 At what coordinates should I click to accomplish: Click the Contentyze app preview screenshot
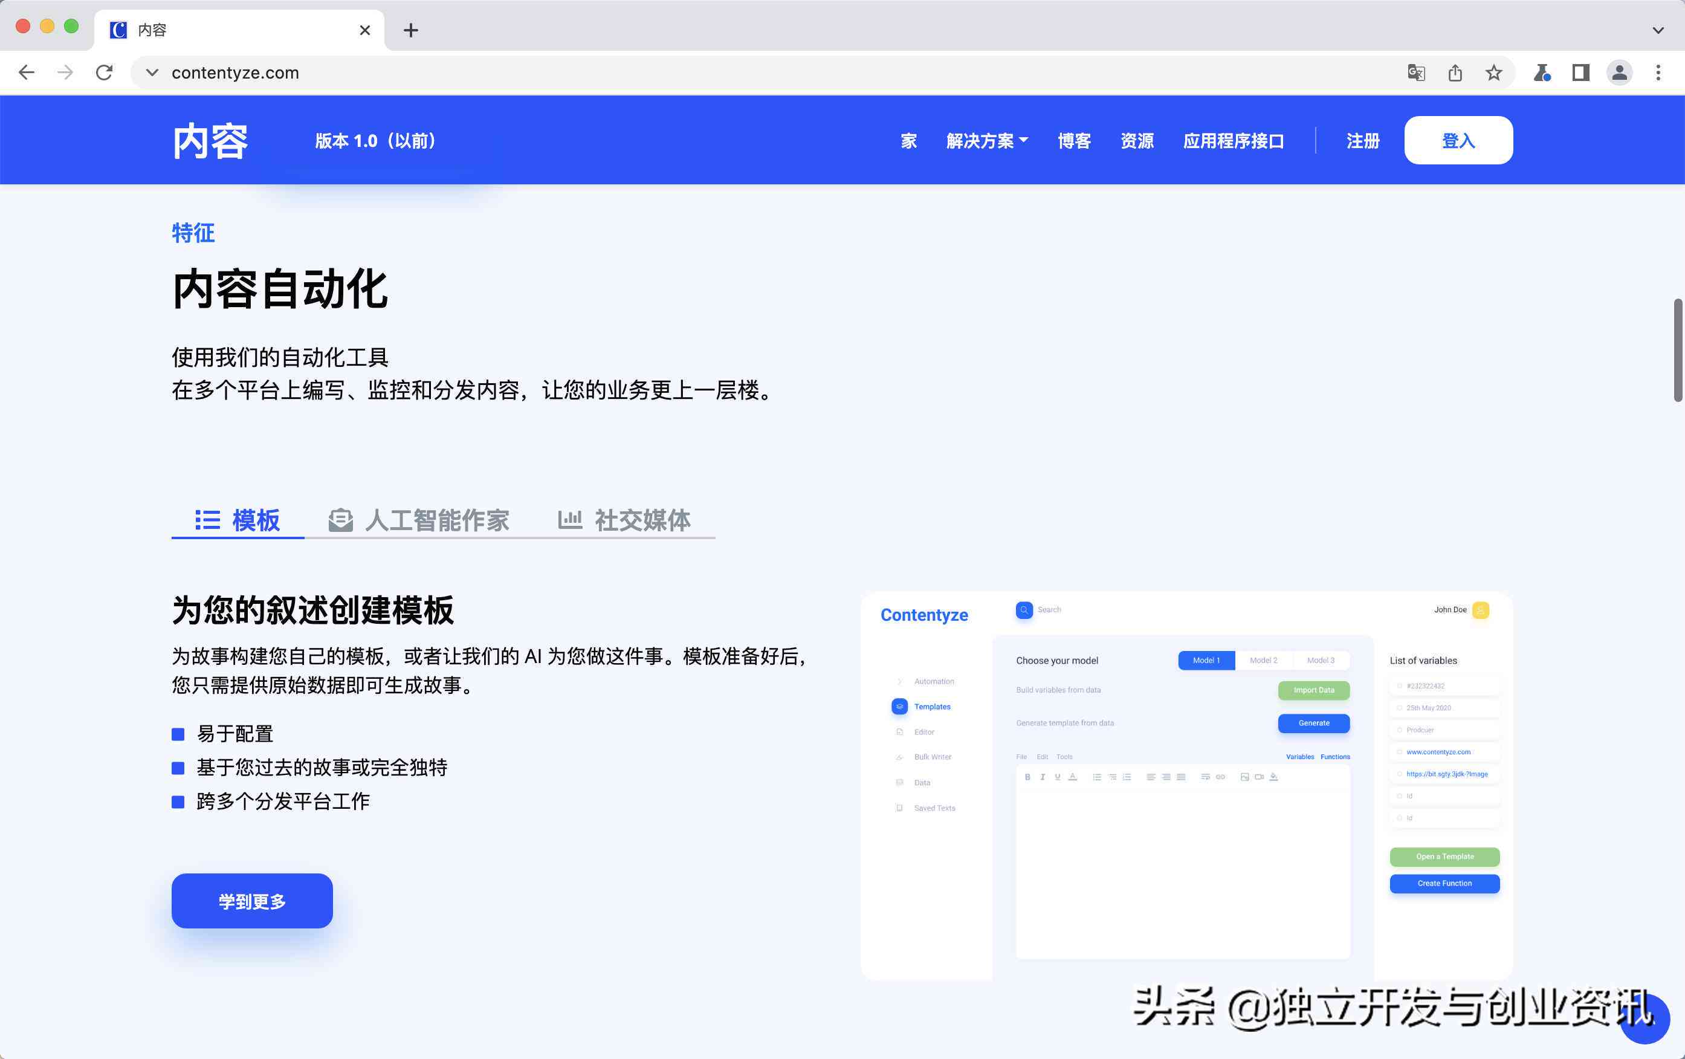(1187, 786)
